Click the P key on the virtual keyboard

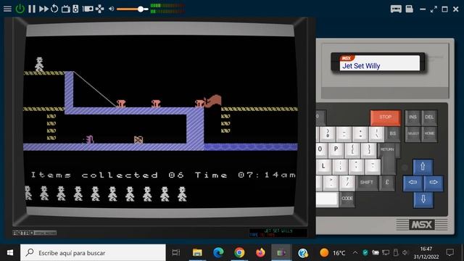tap(336, 149)
